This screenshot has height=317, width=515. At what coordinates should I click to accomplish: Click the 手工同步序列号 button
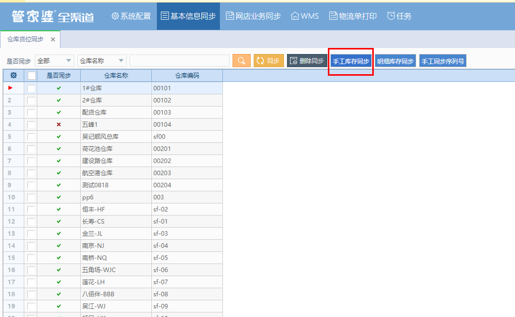point(443,61)
